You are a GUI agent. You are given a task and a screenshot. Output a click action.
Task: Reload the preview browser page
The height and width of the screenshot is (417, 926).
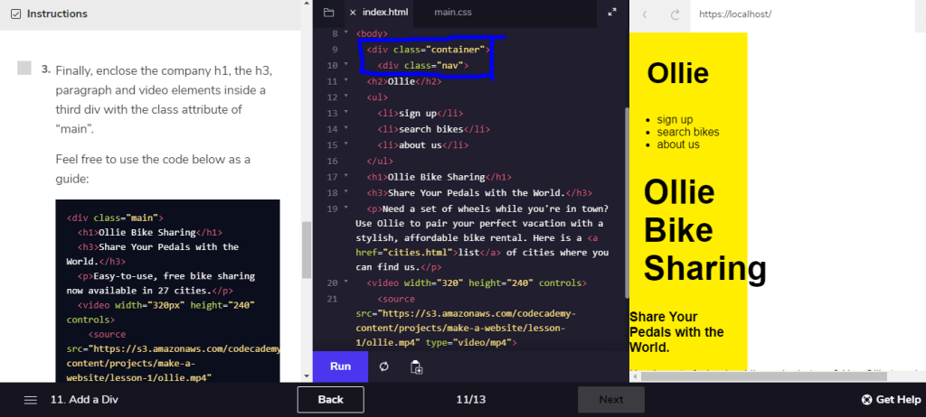click(x=675, y=14)
